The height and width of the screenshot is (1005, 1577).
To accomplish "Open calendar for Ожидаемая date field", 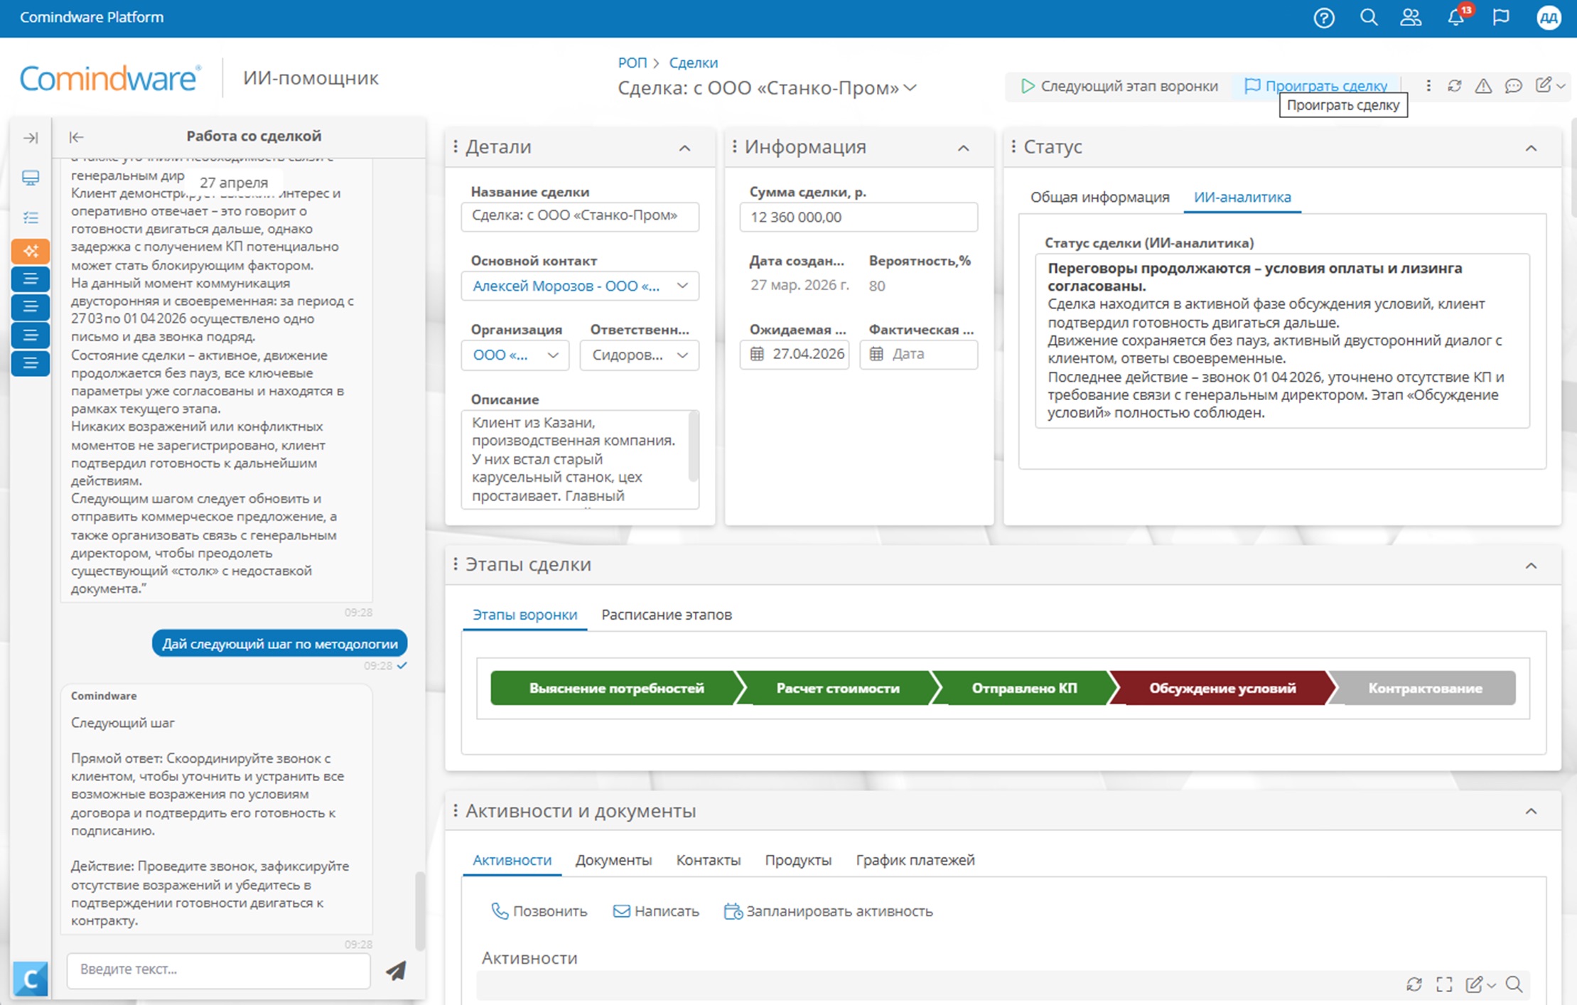I will pyautogui.click(x=757, y=354).
